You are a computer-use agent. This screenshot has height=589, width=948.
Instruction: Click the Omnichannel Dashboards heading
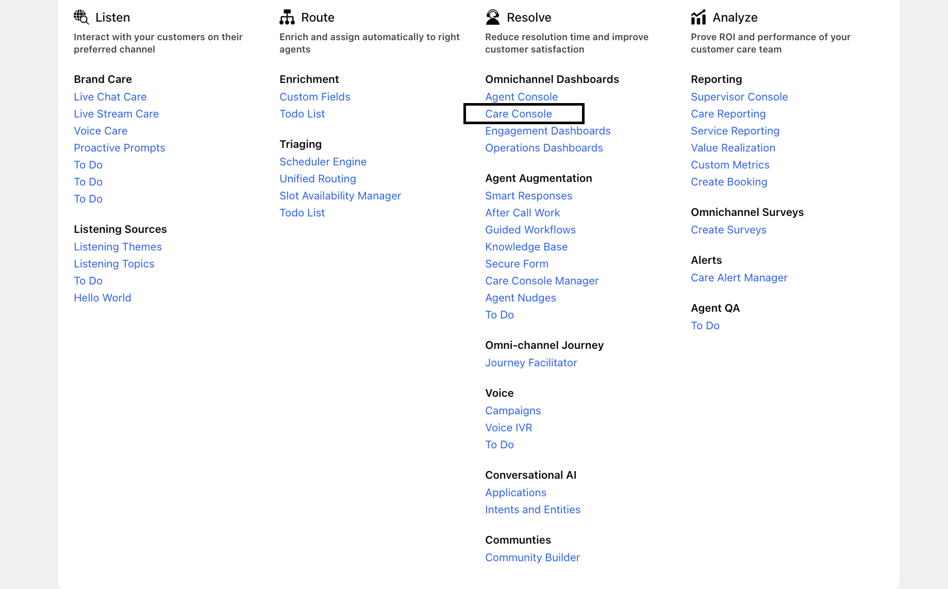click(552, 79)
